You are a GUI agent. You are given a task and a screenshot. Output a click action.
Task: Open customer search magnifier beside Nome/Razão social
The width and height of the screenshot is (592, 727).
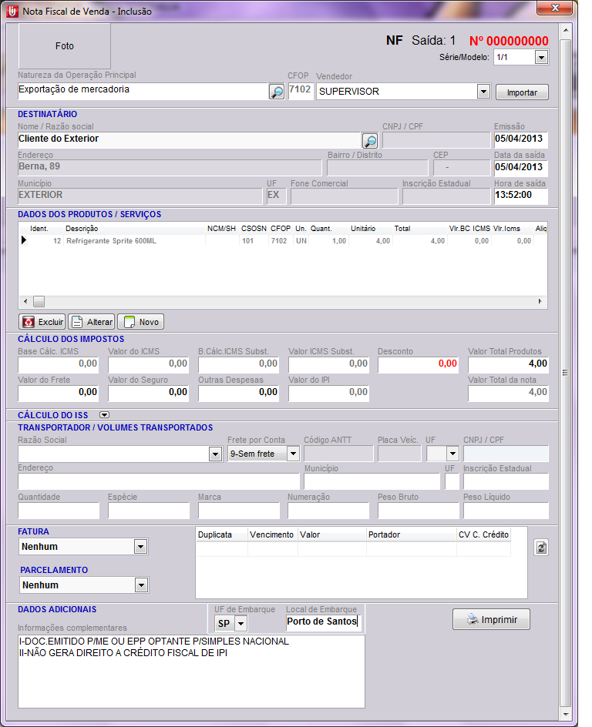(370, 140)
